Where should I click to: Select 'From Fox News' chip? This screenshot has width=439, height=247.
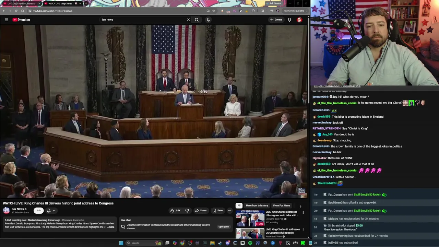click(x=282, y=205)
